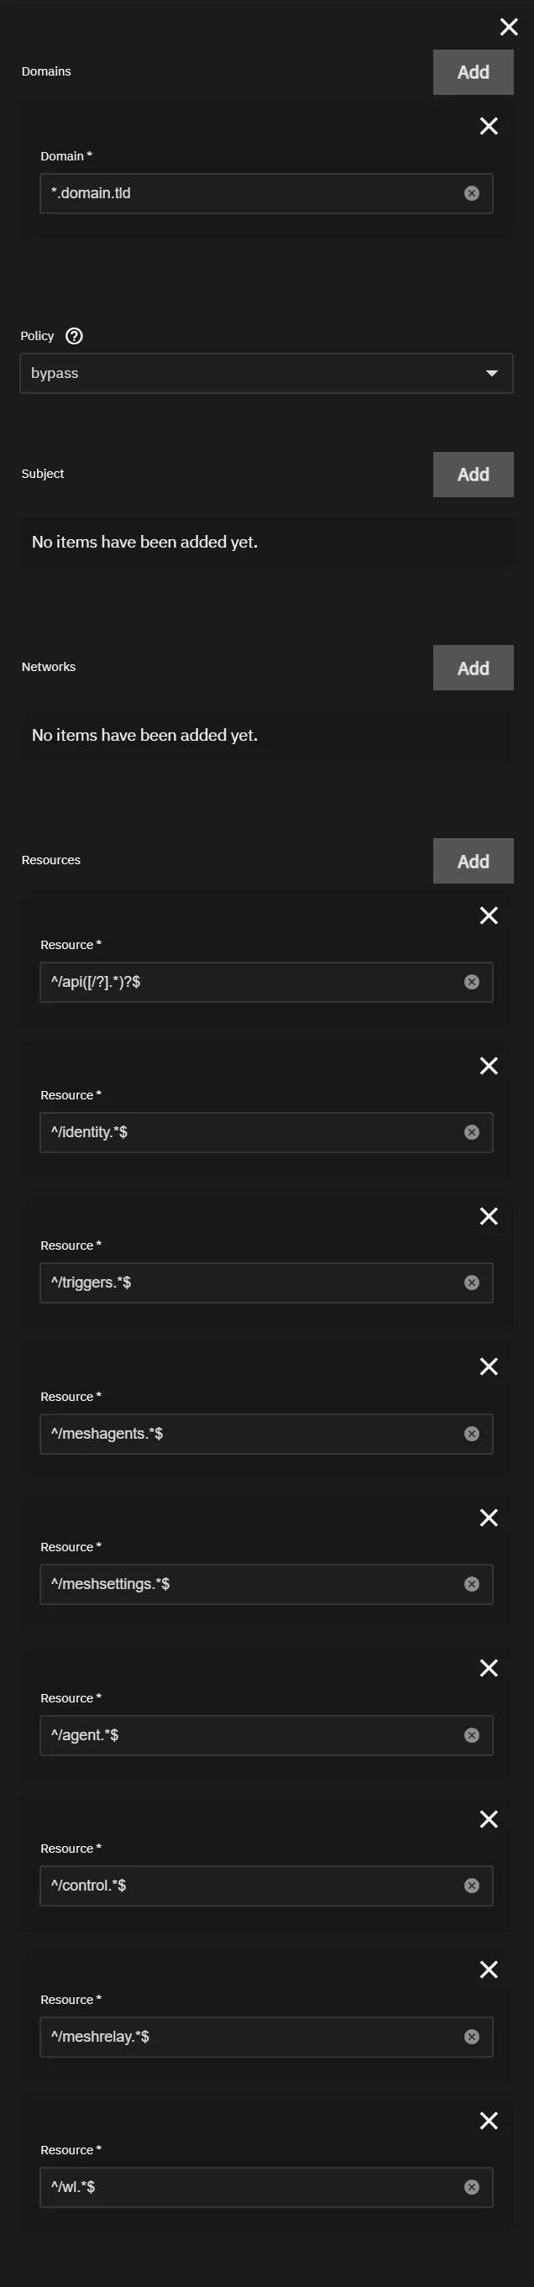Remove the ^/meshsettings.*$ resource entry
This screenshot has height=2287, width=534.
point(489,1518)
